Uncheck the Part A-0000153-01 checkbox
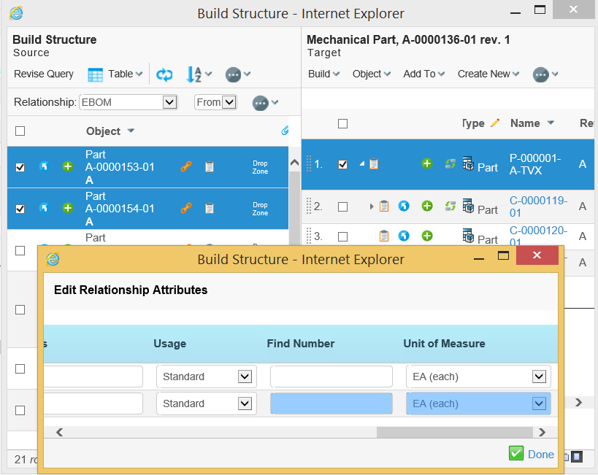This screenshot has height=475, width=598. (20, 167)
